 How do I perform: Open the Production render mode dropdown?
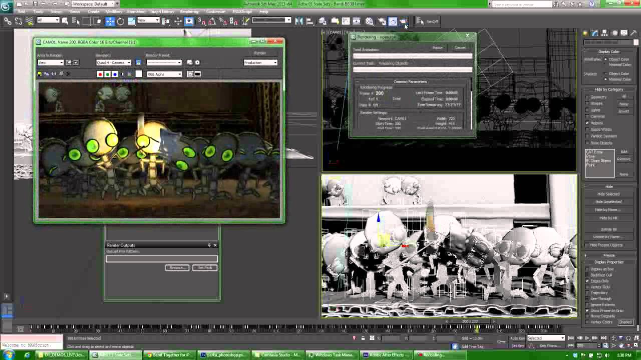click(260, 62)
